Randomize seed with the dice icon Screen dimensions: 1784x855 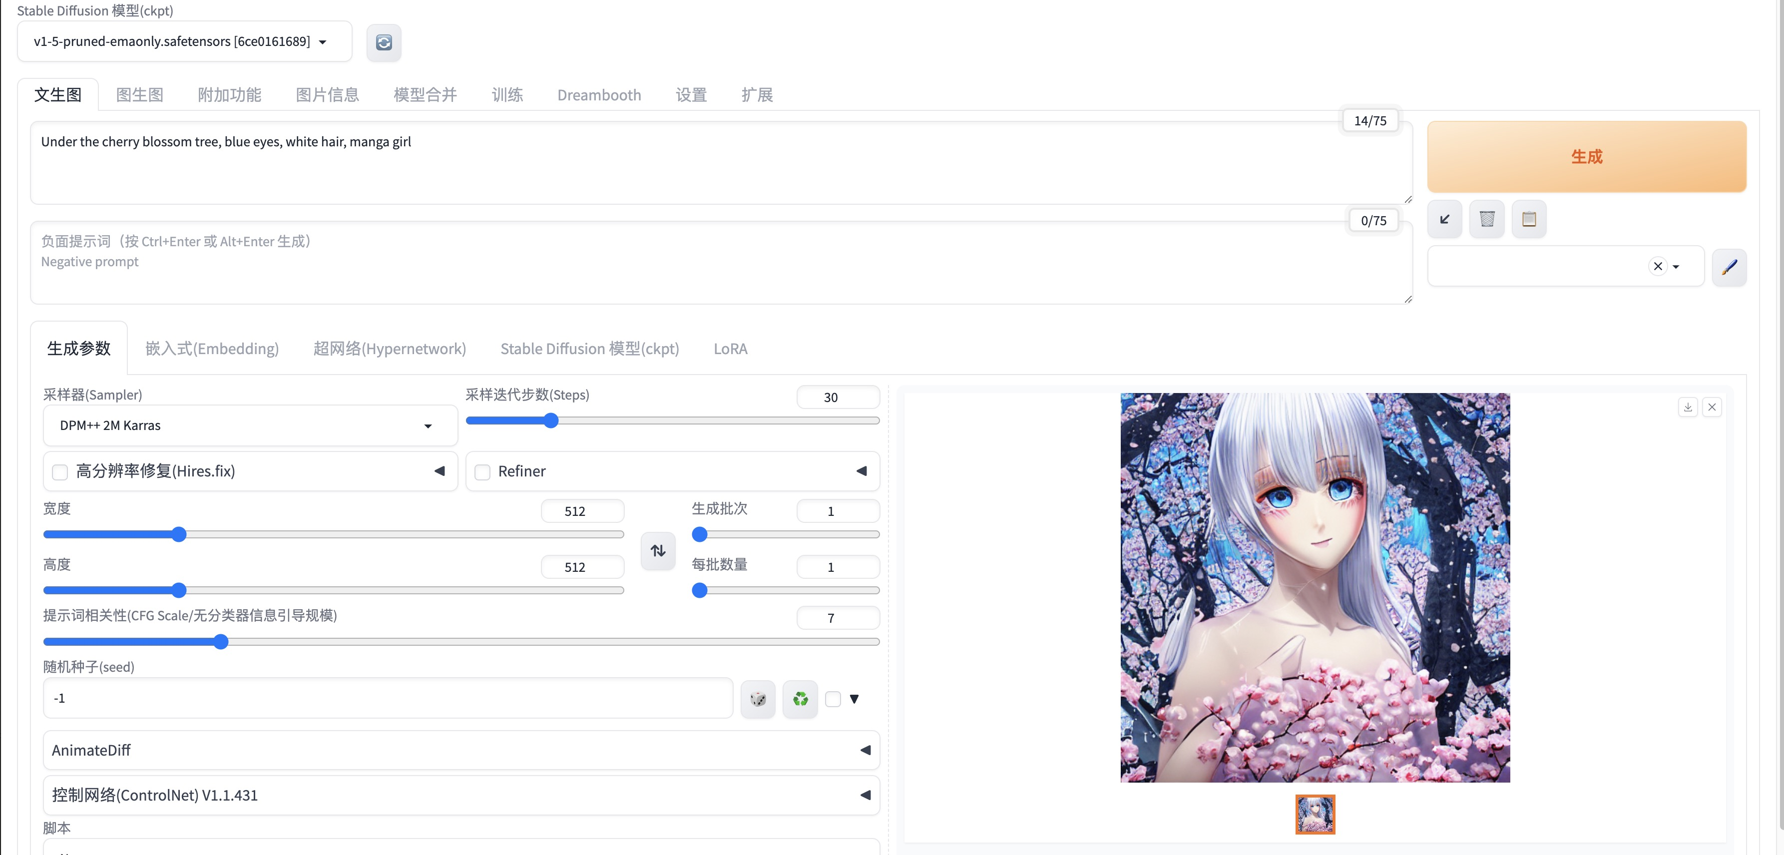coord(758,699)
